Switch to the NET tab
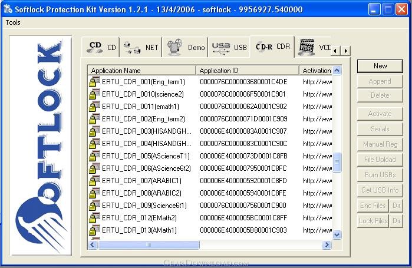The height and width of the screenshot is (268, 412). click(140, 47)
